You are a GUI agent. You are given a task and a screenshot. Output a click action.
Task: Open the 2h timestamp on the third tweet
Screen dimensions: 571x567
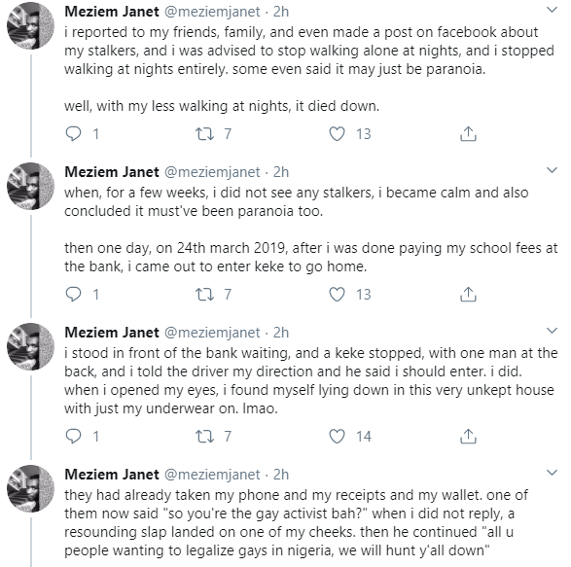pos(281,333)
